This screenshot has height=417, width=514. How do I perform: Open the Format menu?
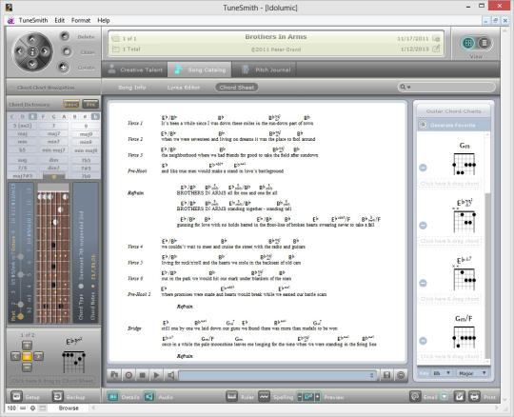pos(81,20)
